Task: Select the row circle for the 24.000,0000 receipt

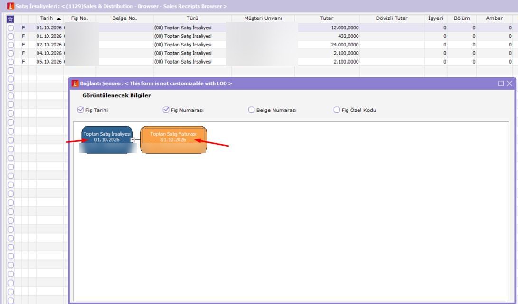Action: (x=10, y=45)
